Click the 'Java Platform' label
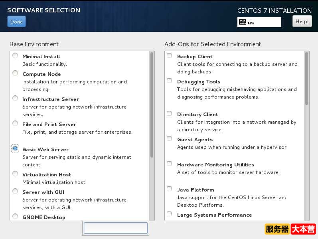318x239 pixels. pos(196,190)
